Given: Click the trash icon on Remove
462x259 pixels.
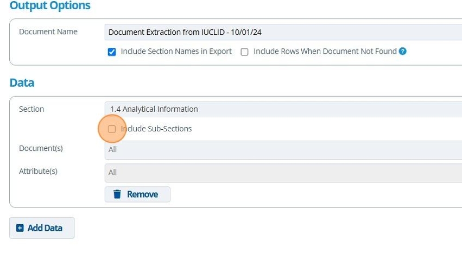Looking at the screenshot, I should (x=117, y=194).
